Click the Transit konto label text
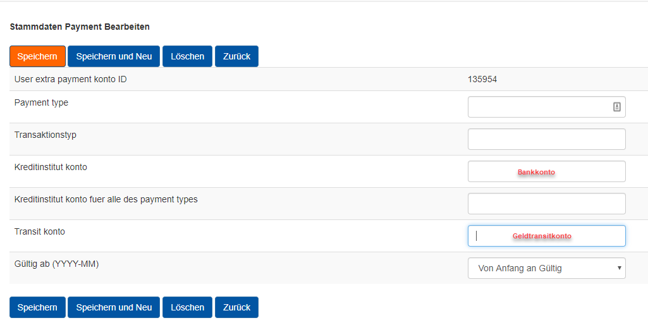The height and width of the screenshot is (325, 648). (40, 231)
